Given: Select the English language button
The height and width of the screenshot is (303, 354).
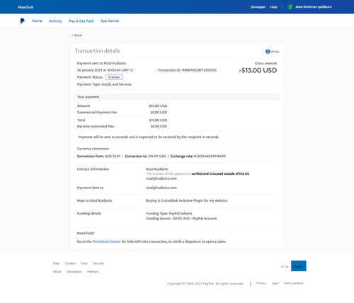Looking at the screenshot, I should (299, 266).
